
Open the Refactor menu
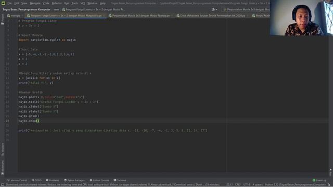57,4
